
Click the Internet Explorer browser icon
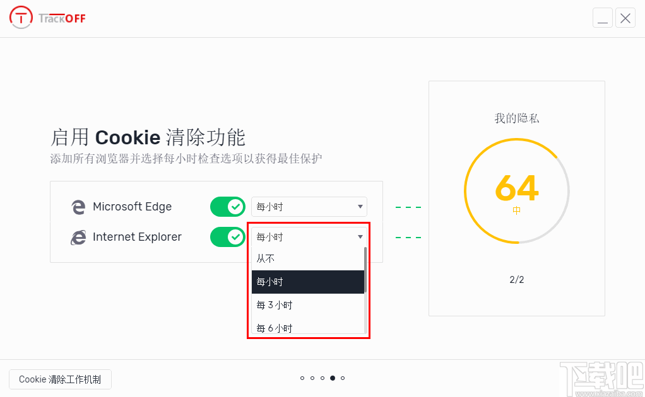pos(78,236)
